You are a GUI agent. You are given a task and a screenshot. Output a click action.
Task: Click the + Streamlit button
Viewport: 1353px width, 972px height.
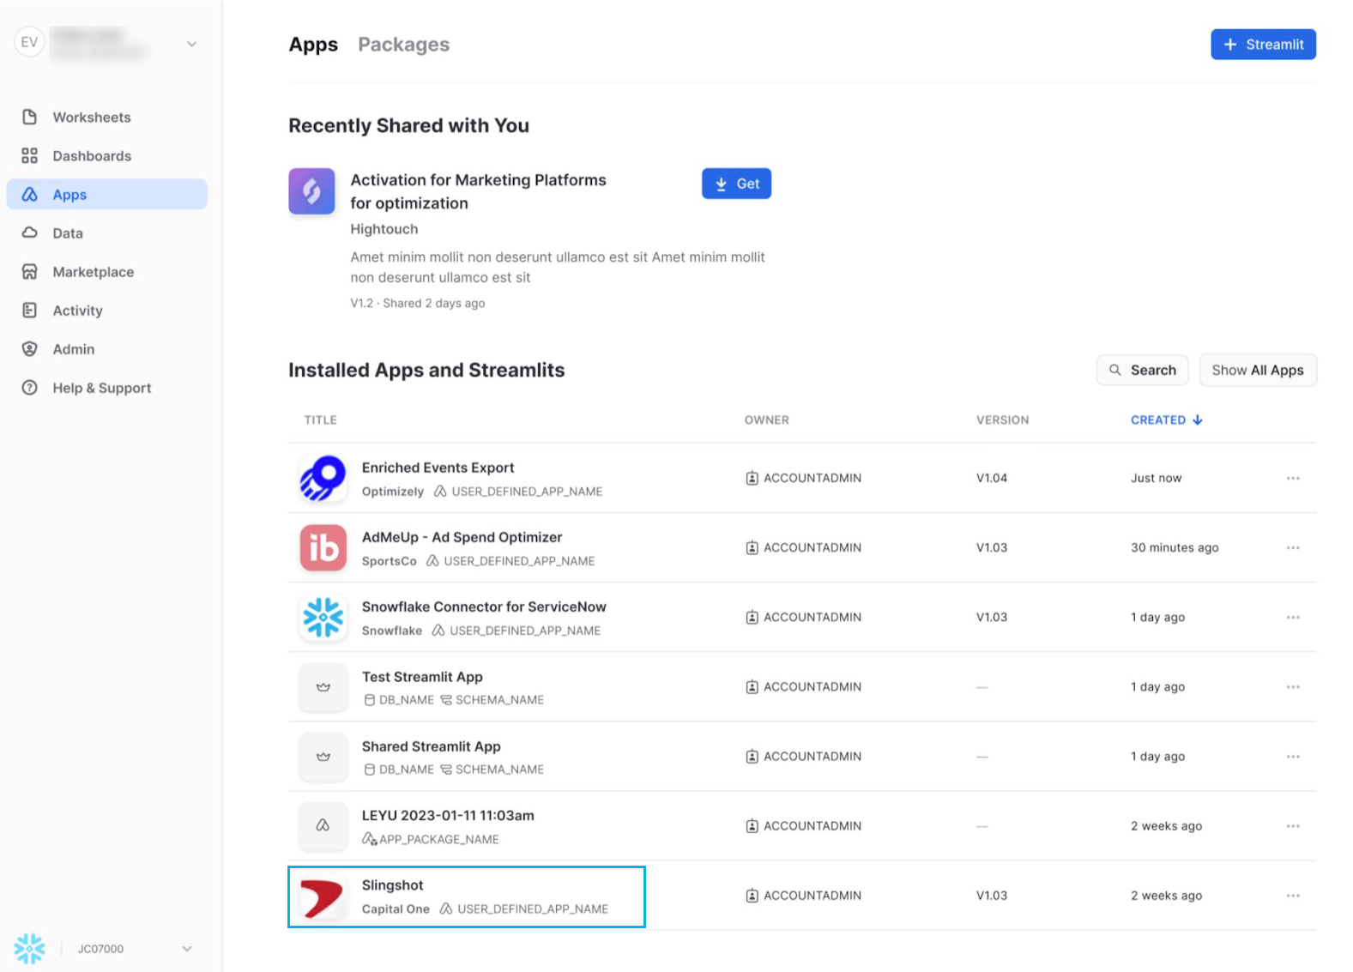[x=1263, y=44]
